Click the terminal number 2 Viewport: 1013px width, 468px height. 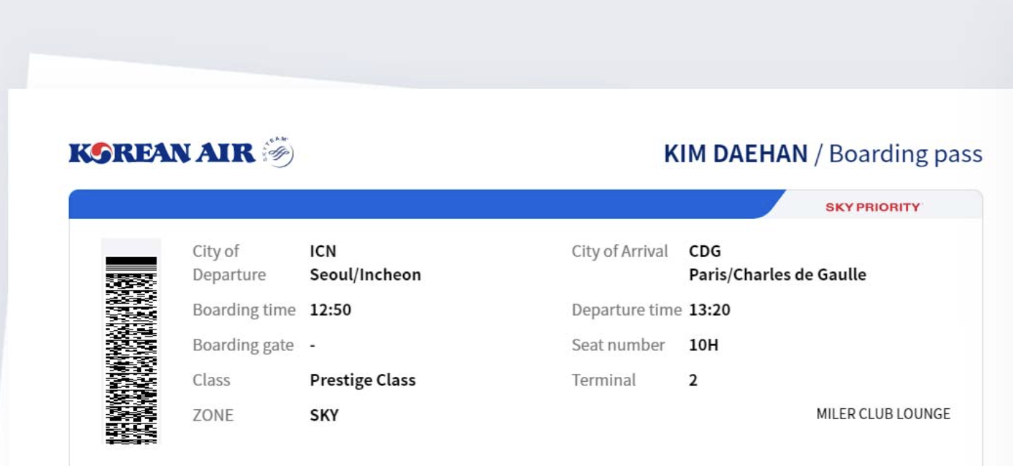(693, 380)
